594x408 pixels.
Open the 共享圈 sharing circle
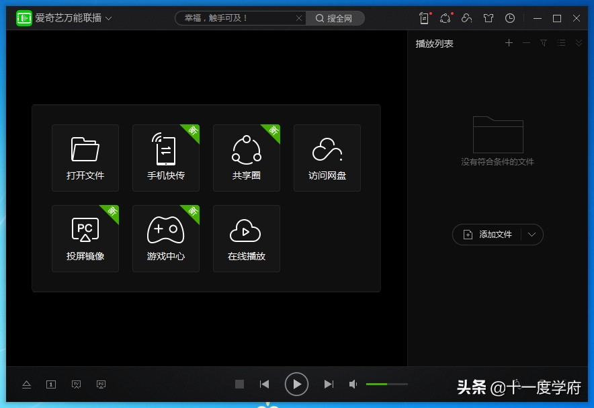tap(247, 157)
